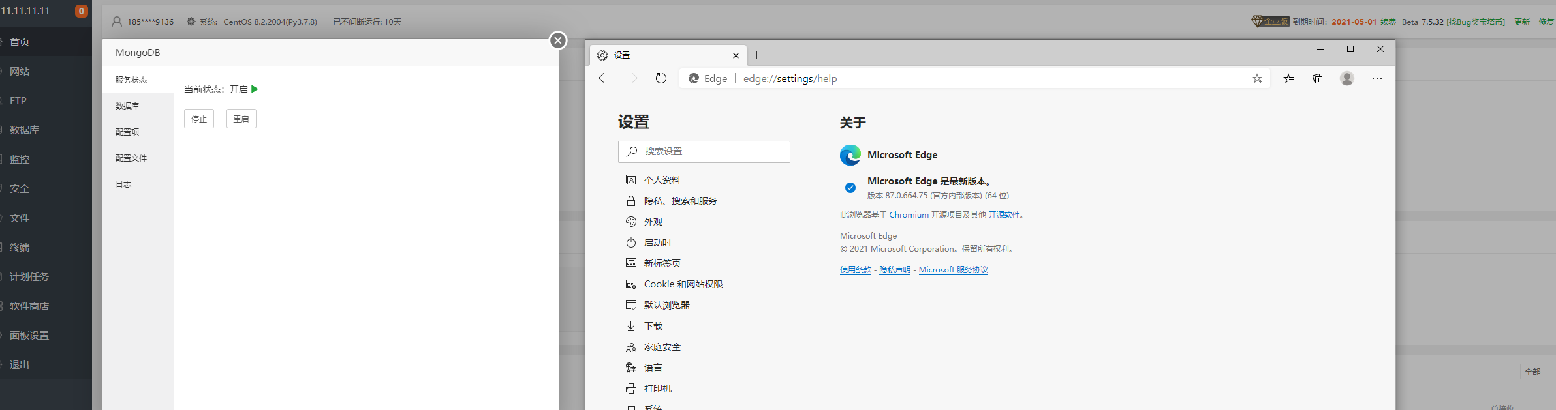The width and height of the screenshot is (1556, 410).
Task: Close the MongoDB dialog with the X icon
Action: [557, 40]
